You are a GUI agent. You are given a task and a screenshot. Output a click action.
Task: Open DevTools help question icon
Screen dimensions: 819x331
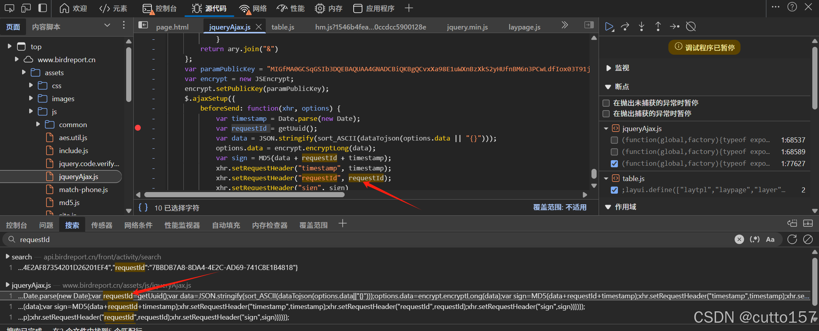792,7
